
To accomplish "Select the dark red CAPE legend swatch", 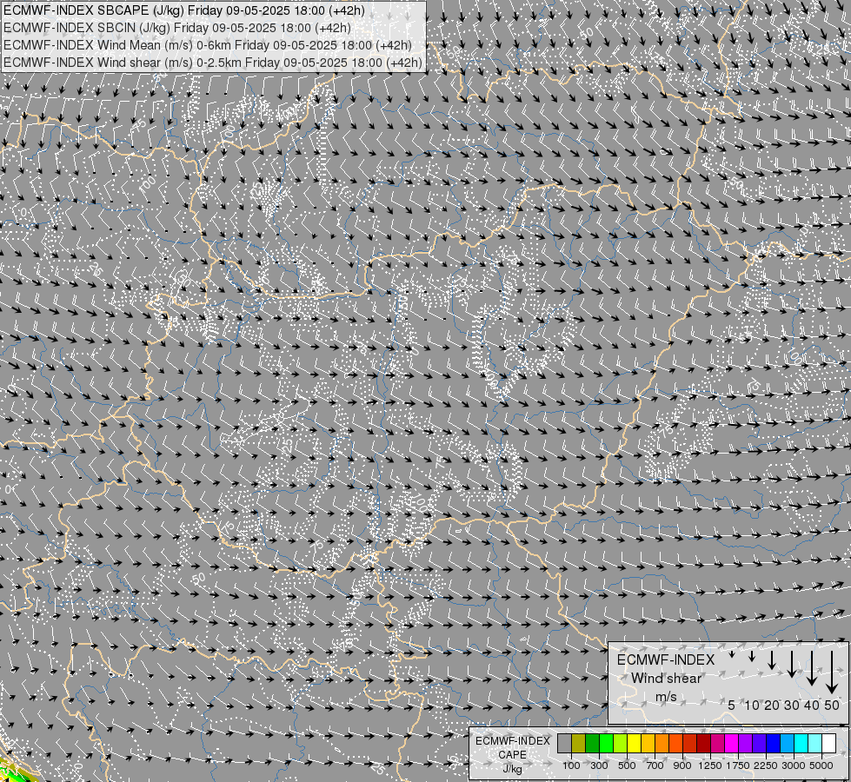I will pyautogui.click(x=703, y=743).
